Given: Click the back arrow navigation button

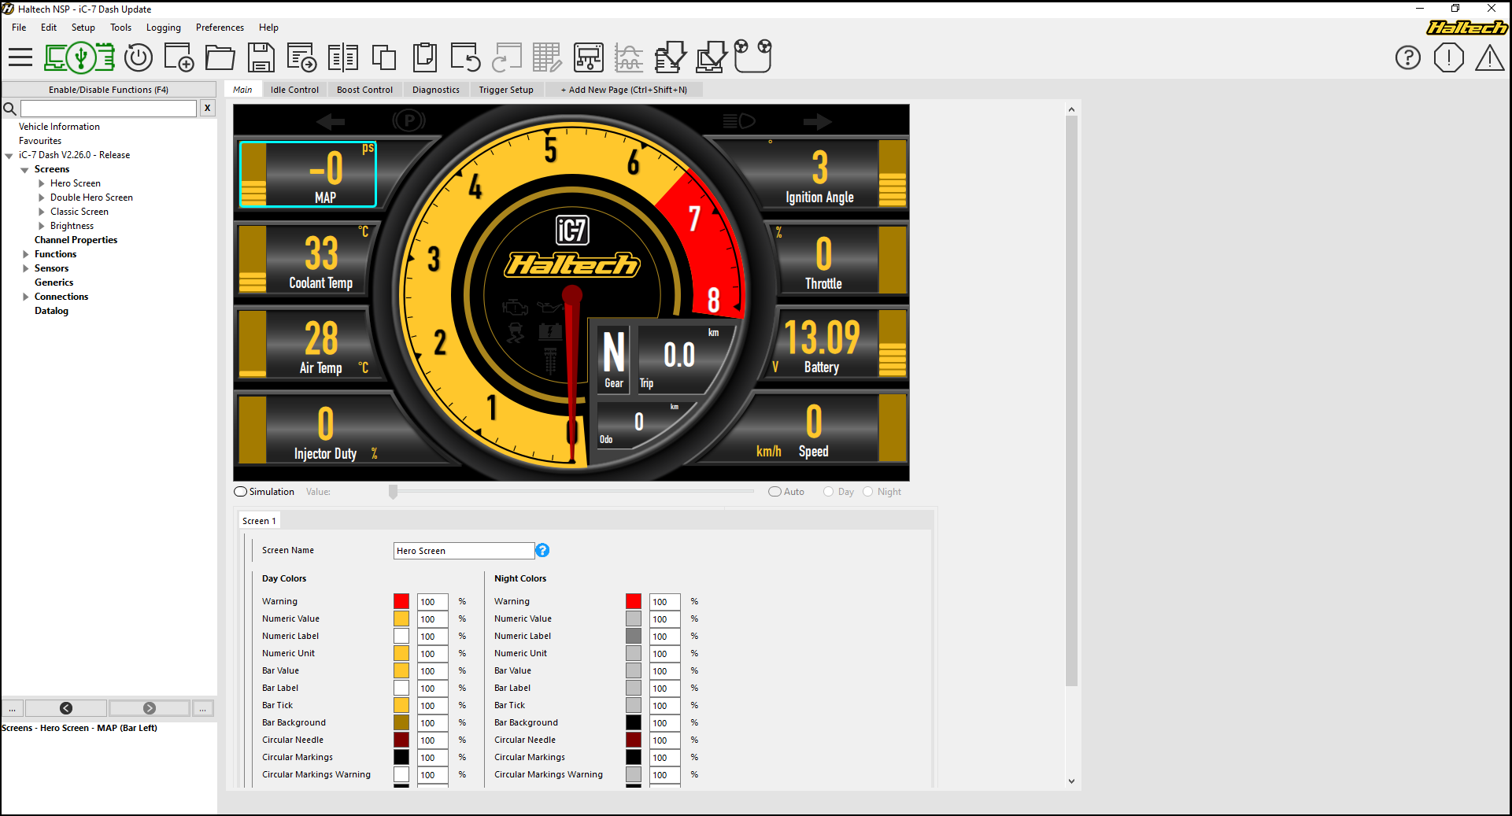Looking at the screenshot, I should 66,708.
